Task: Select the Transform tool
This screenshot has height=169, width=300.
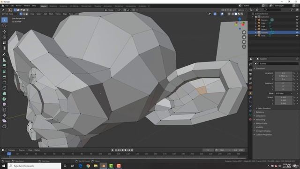Action: point(4,48)
